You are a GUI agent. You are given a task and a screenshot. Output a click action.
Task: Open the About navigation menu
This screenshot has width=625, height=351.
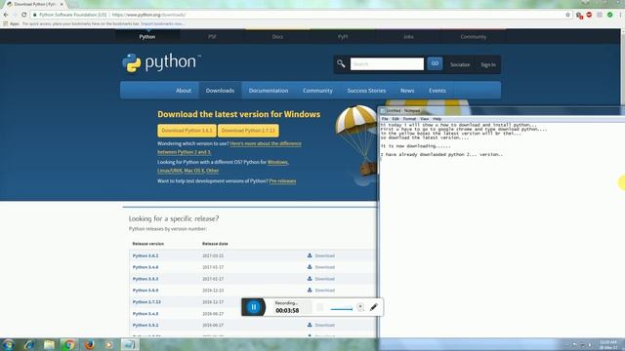tap(184, 91)
